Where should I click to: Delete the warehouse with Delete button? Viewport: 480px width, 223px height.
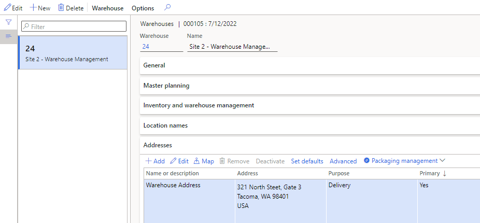70,8
